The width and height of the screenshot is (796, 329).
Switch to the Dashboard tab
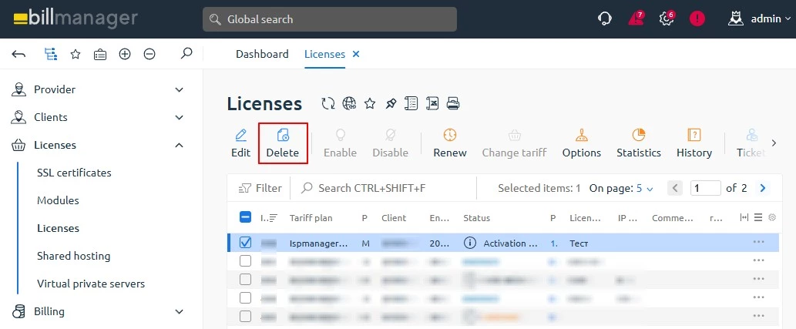pos(262,54)
